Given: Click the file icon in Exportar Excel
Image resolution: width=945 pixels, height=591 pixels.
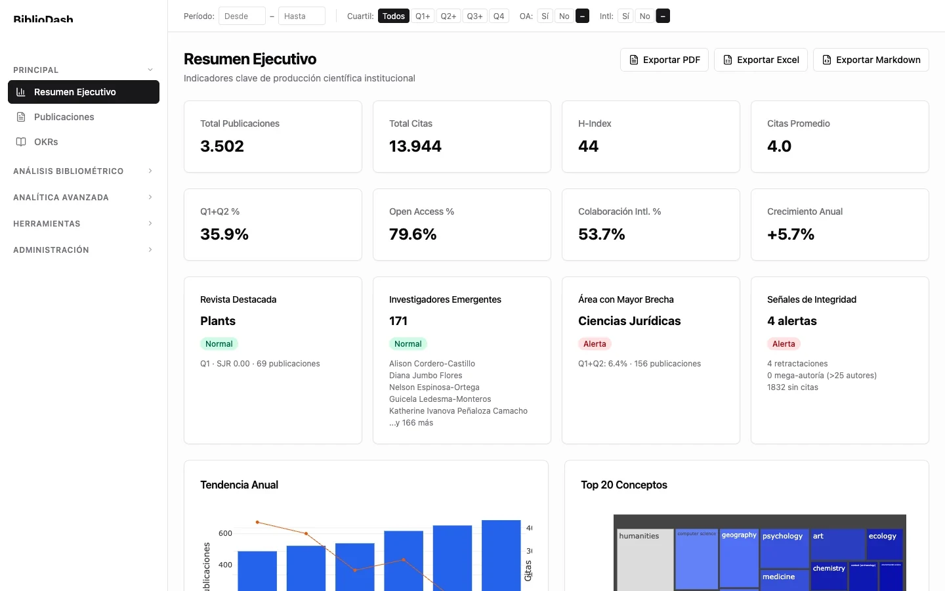Looking at the screenshot, I should coord(728,60).
